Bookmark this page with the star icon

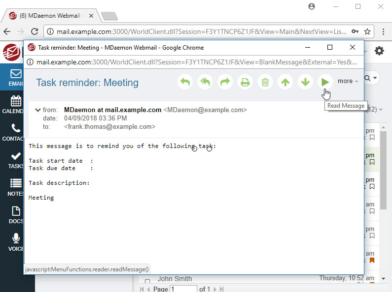click(367, 31)
